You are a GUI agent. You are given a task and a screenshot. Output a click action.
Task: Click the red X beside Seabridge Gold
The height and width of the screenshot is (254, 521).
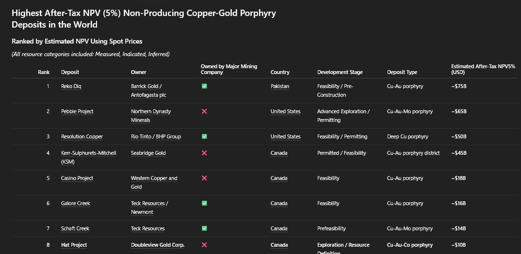click(204, 153)
